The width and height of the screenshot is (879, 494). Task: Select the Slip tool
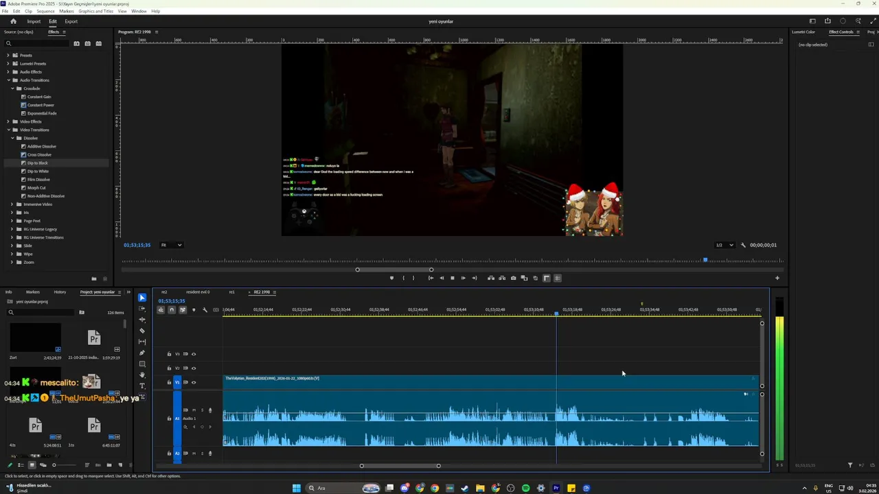pyautogui.click(x=142, y=342)
